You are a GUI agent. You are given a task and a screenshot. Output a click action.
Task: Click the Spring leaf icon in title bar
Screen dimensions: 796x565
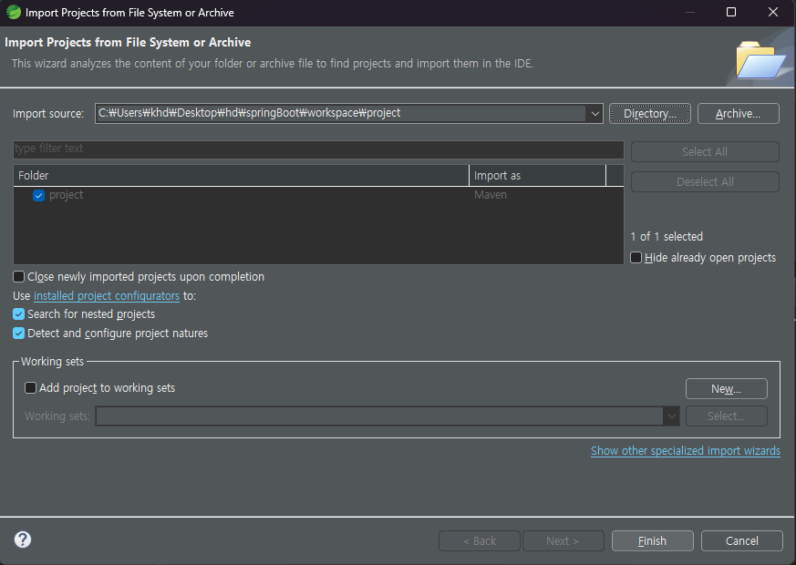(x=13, y=12)
